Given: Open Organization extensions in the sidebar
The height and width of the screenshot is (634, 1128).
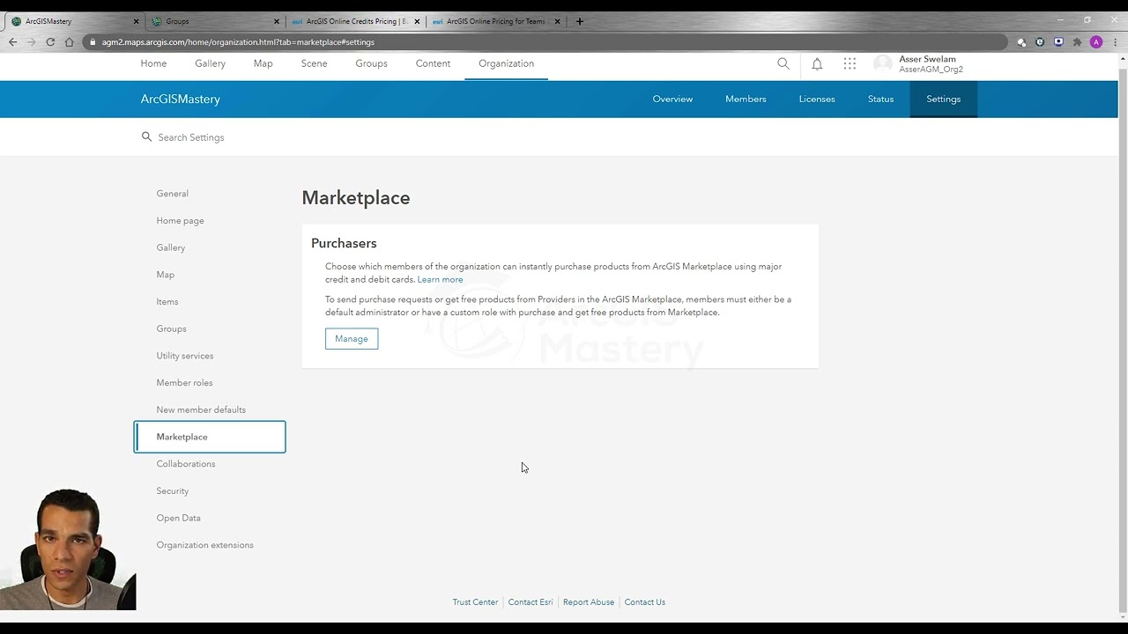Looking at the screenshot, I should [204, 545].
